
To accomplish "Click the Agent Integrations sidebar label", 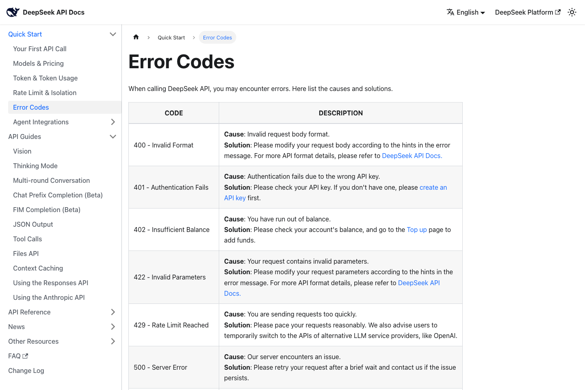I will [41, 122].
